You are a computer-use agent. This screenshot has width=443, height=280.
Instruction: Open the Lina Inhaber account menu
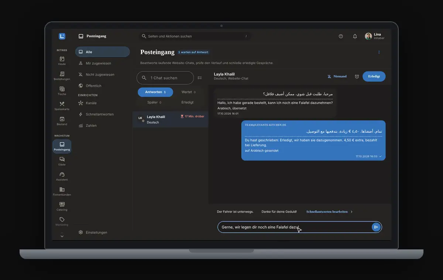click(375, 36)
